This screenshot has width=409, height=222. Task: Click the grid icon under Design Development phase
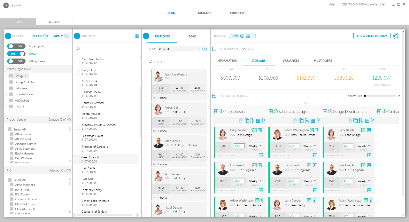pos(367,121)
